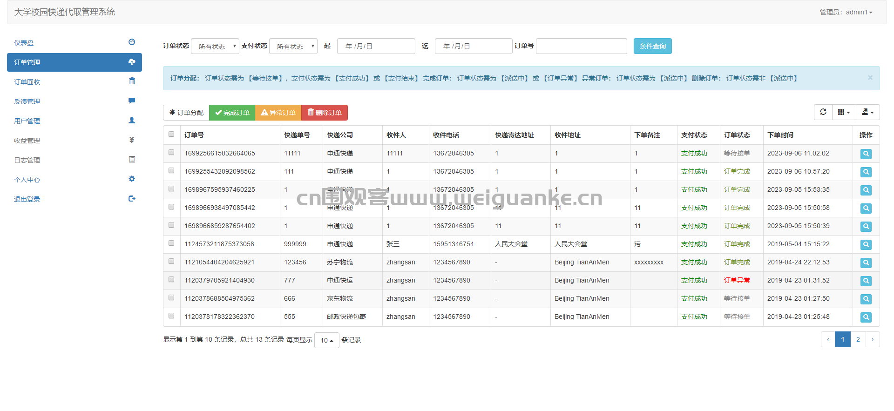Image resolution: width=894 pixels, height=411 pixels.
Task: View details of order 1699256615032664065
Action: (x=866, y=154)
